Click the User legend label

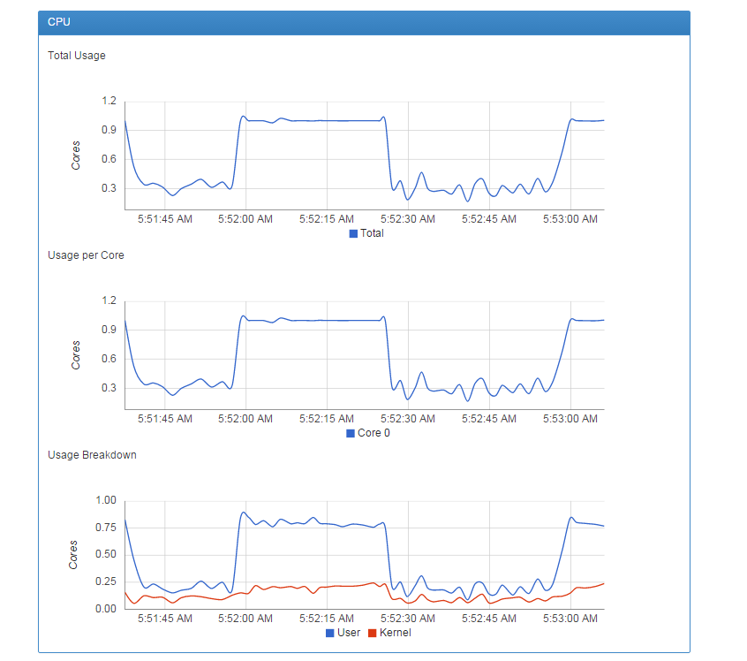[x=349, y=633]
